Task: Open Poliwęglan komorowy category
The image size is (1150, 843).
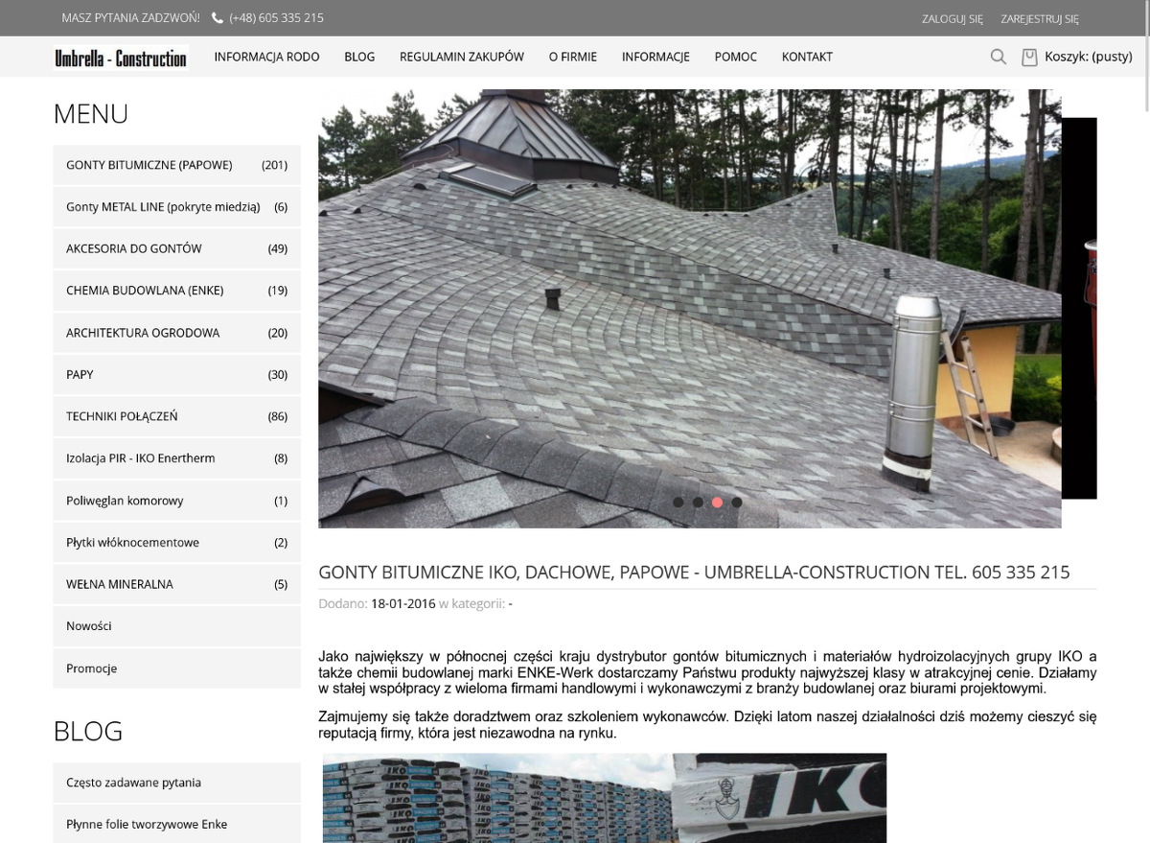Action: click(x=177, y=501)
